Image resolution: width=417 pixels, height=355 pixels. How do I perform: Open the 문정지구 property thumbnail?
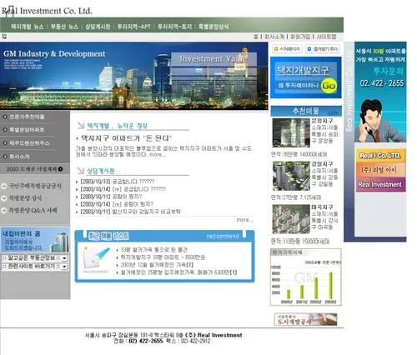point(291,132)
